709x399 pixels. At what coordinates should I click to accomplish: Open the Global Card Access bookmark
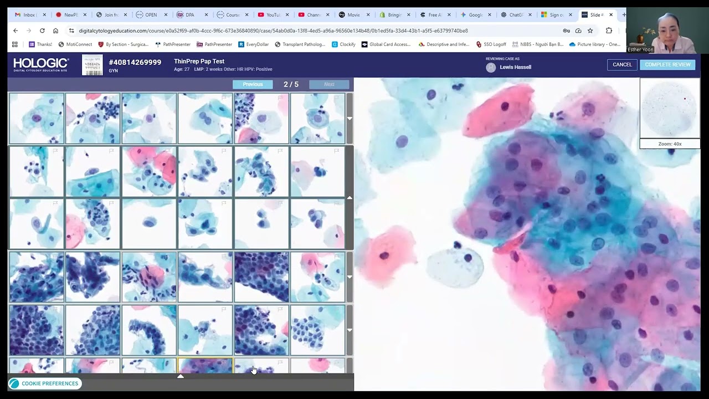[386, 44]
